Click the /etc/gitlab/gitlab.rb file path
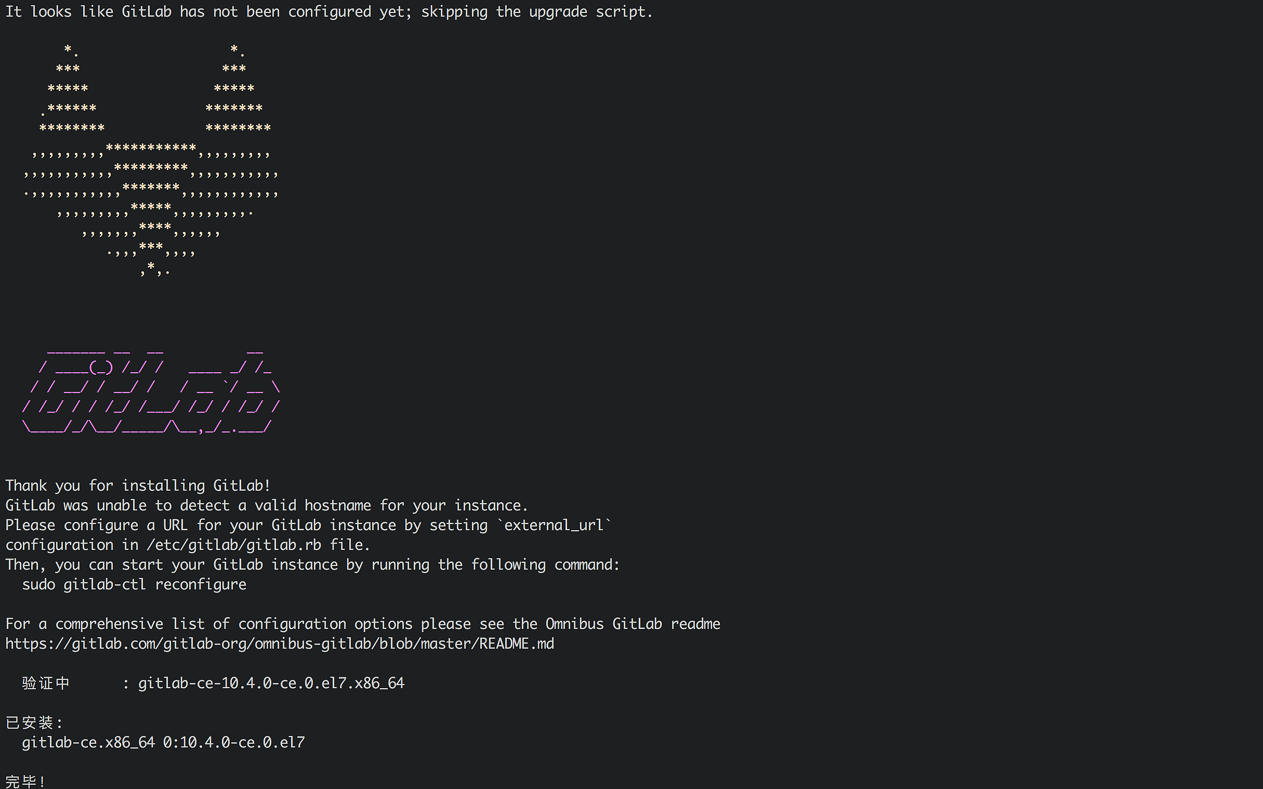 click(x=234, y=545)
